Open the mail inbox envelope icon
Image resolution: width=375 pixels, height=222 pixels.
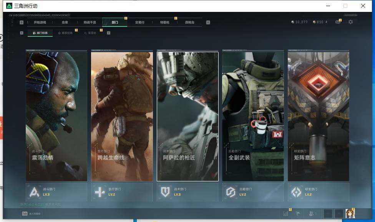(338, 22)
